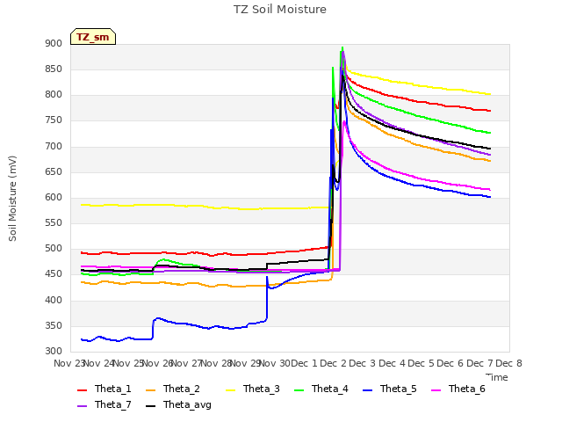
Task: Click the 500 y-axis tick label
Action: point(54,249)
